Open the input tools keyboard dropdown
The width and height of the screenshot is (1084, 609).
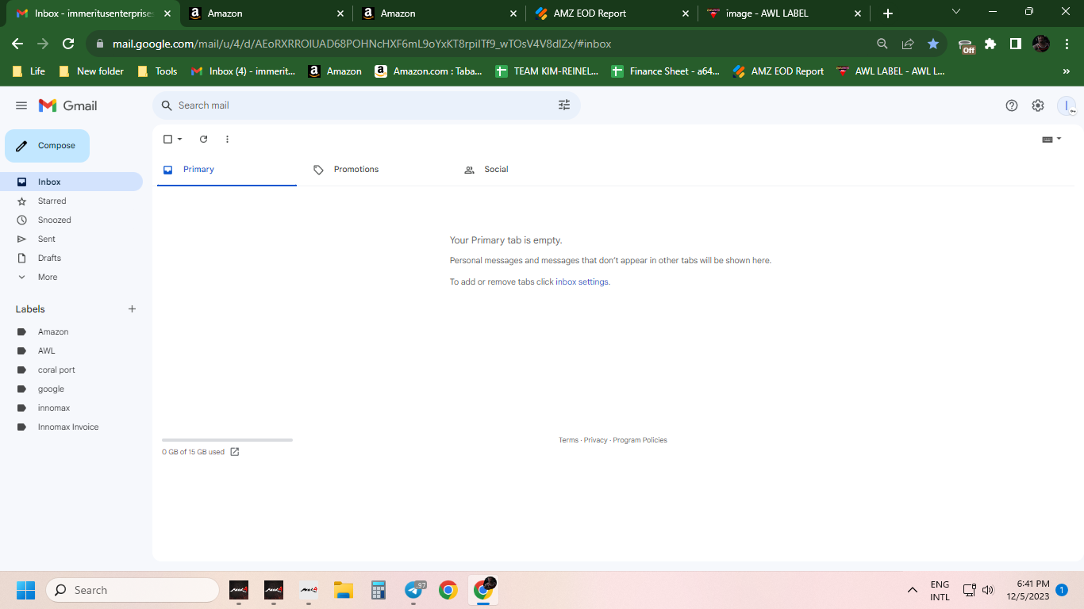pyautogui.click(x=1051, y=139)
